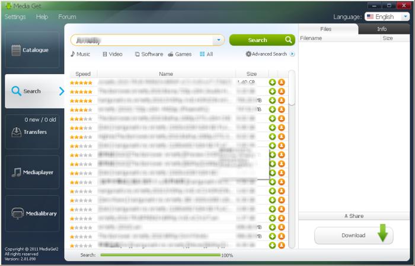The image size is (415, 266).
Task: Open the Transfers panel
Action: (x=32, y=132)
